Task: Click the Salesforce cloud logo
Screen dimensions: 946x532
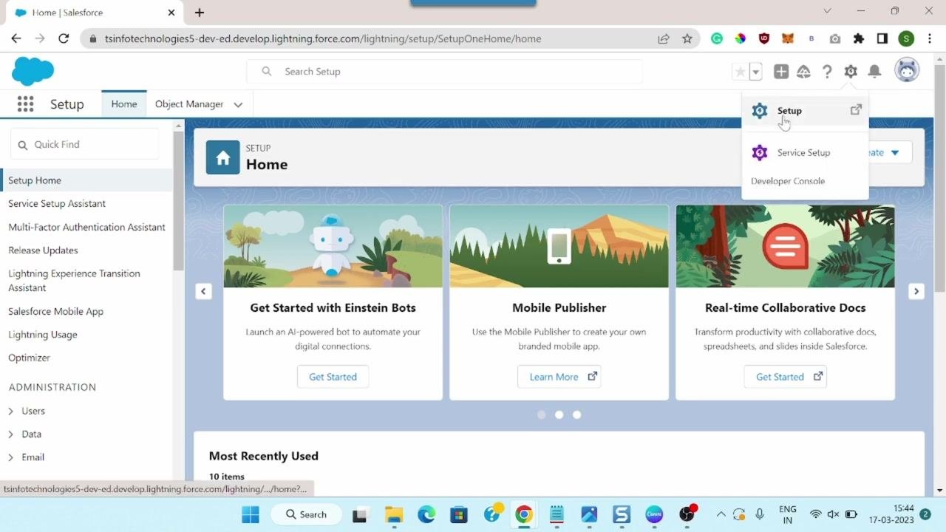Action: [33, 72]
